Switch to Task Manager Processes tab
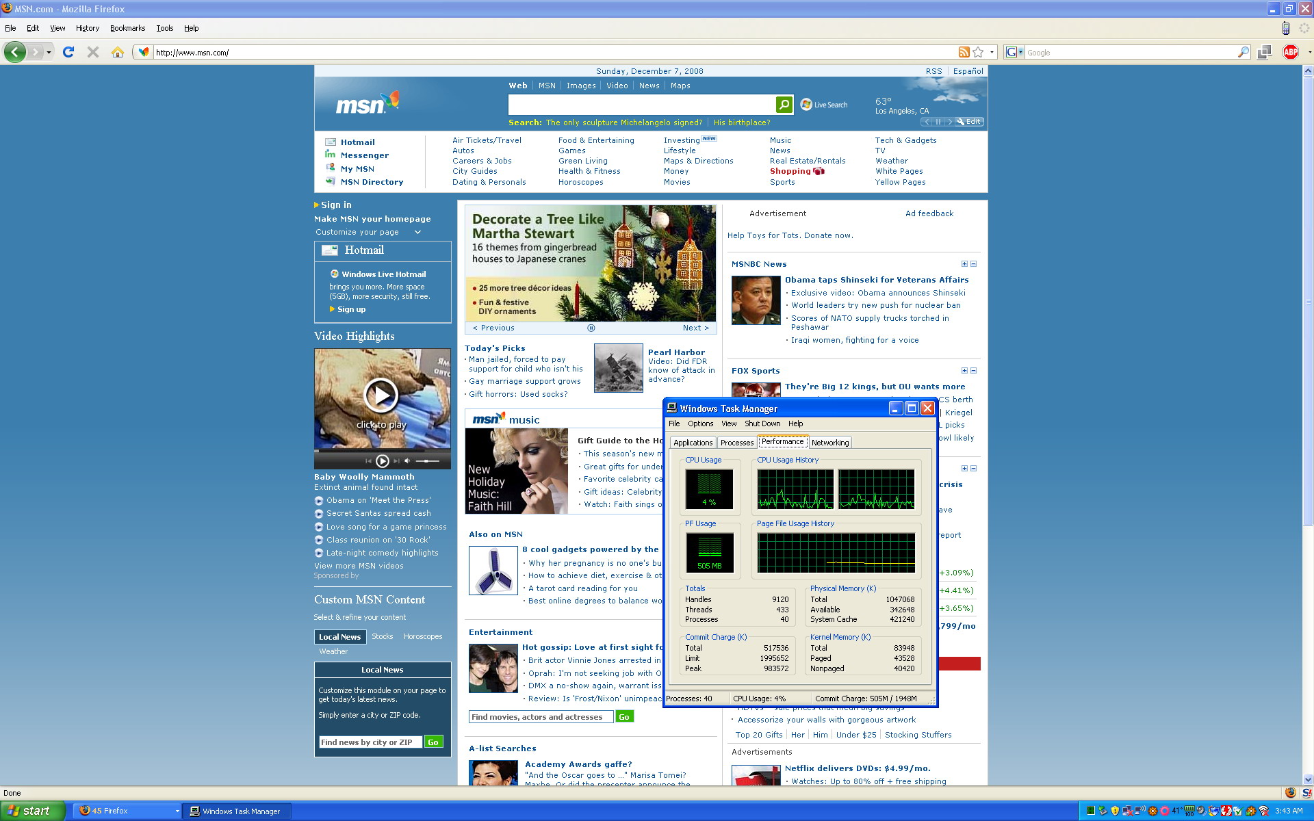 [x=736, y=443]
